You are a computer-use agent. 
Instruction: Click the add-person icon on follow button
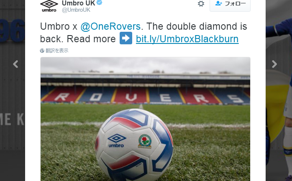tap(219, 3)
